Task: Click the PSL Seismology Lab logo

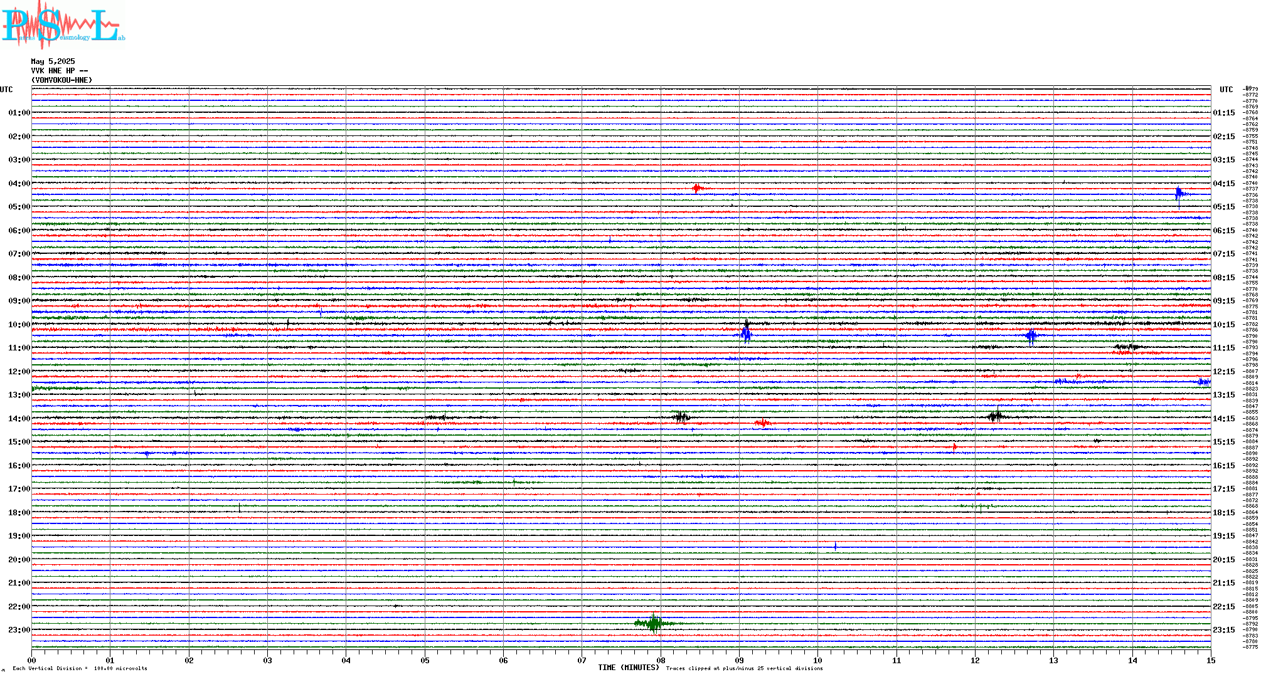Action: pos(63,24)
